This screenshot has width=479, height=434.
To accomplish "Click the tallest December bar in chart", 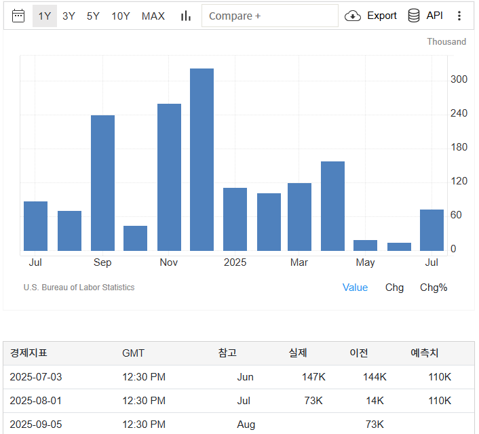I will tap(202, 159).
